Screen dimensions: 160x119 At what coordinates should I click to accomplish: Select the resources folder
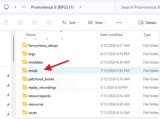pyautogui.click(x=90, y=104)
